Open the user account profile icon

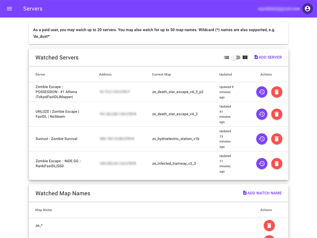pos(307,9)
